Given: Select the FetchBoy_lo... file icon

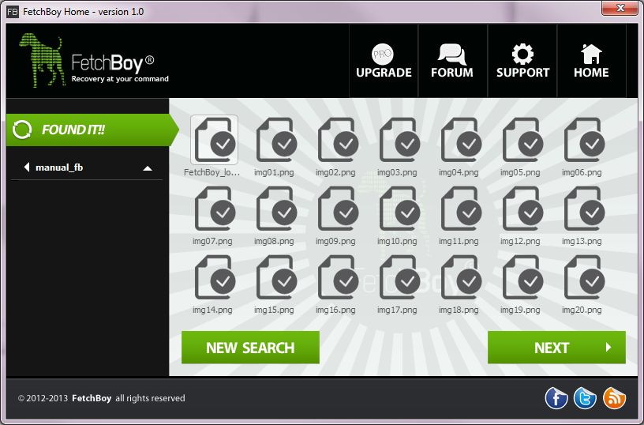Looking at the screenshot, I should coord(215,140).
